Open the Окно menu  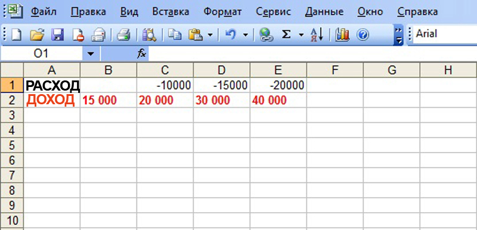tap(370, 11)
